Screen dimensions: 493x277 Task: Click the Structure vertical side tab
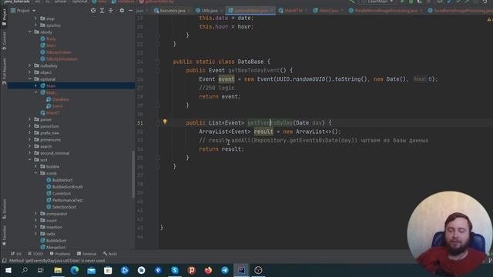(4, 209)
